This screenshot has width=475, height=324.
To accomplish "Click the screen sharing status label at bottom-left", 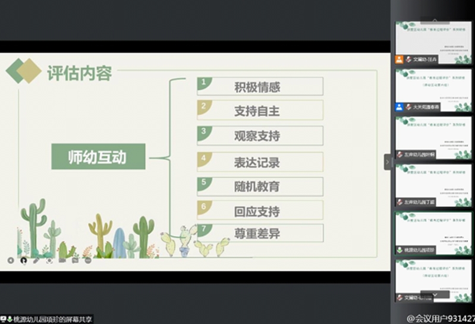I will [x=46, y=319].
